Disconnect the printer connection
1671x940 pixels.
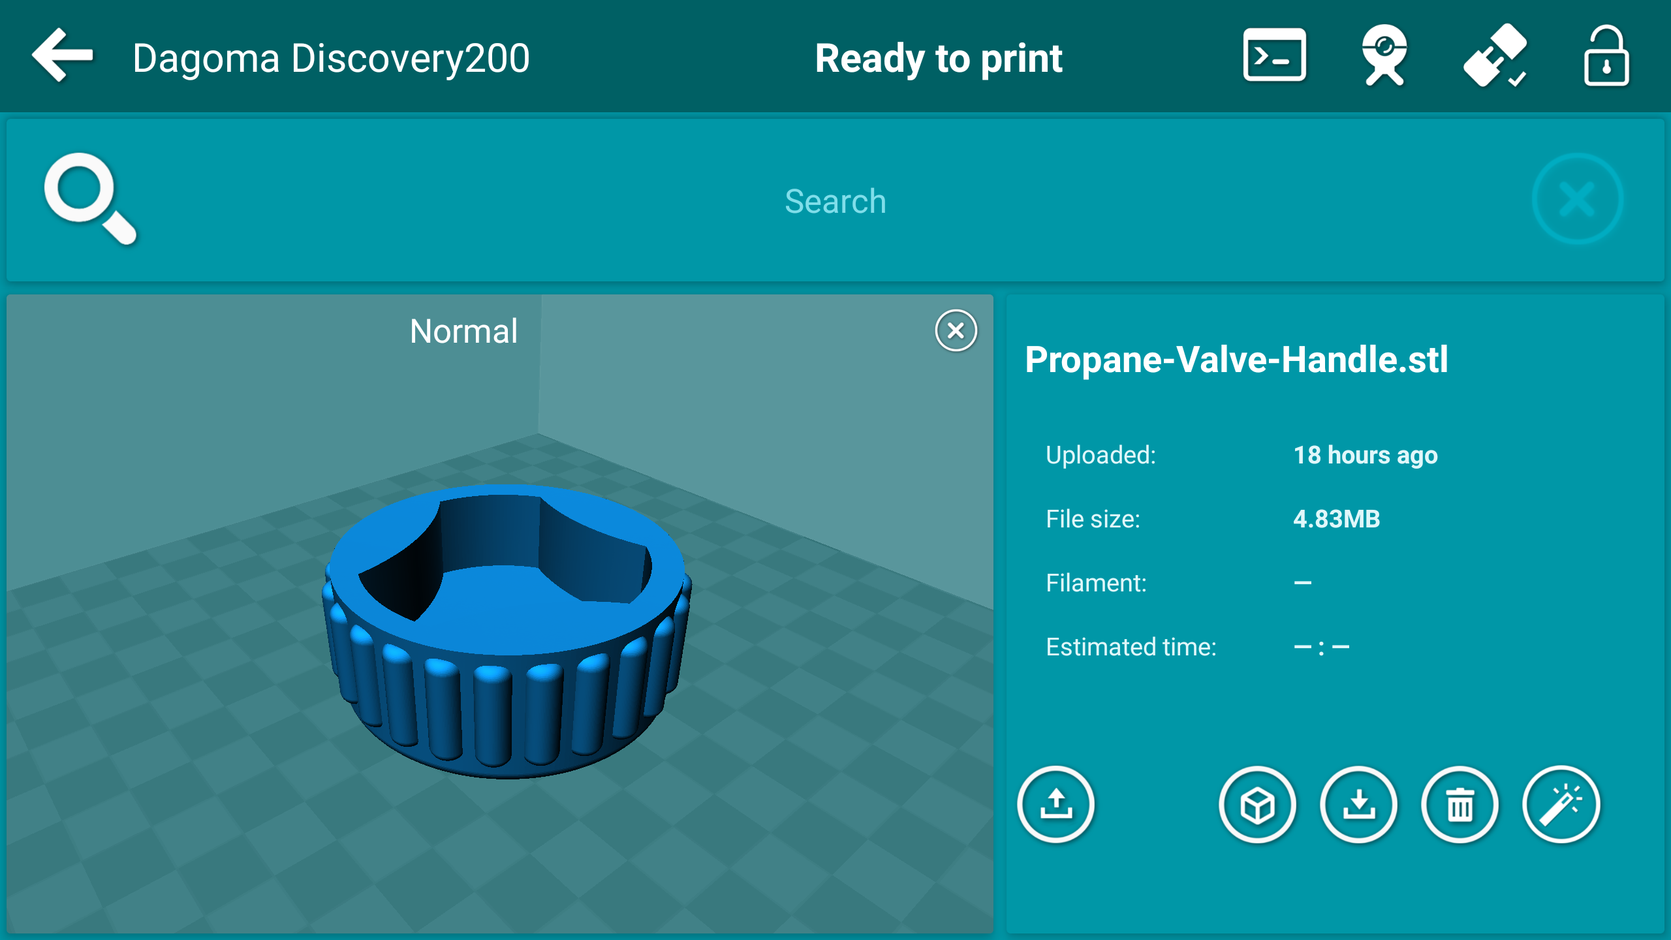(x=1494, y=57)
